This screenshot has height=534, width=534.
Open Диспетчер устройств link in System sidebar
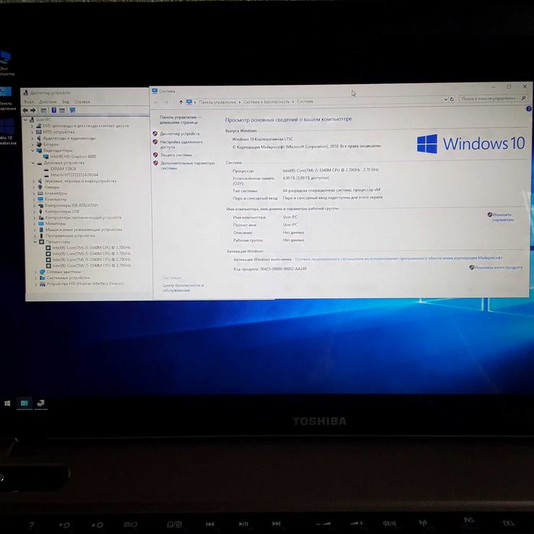click(180, 133)
